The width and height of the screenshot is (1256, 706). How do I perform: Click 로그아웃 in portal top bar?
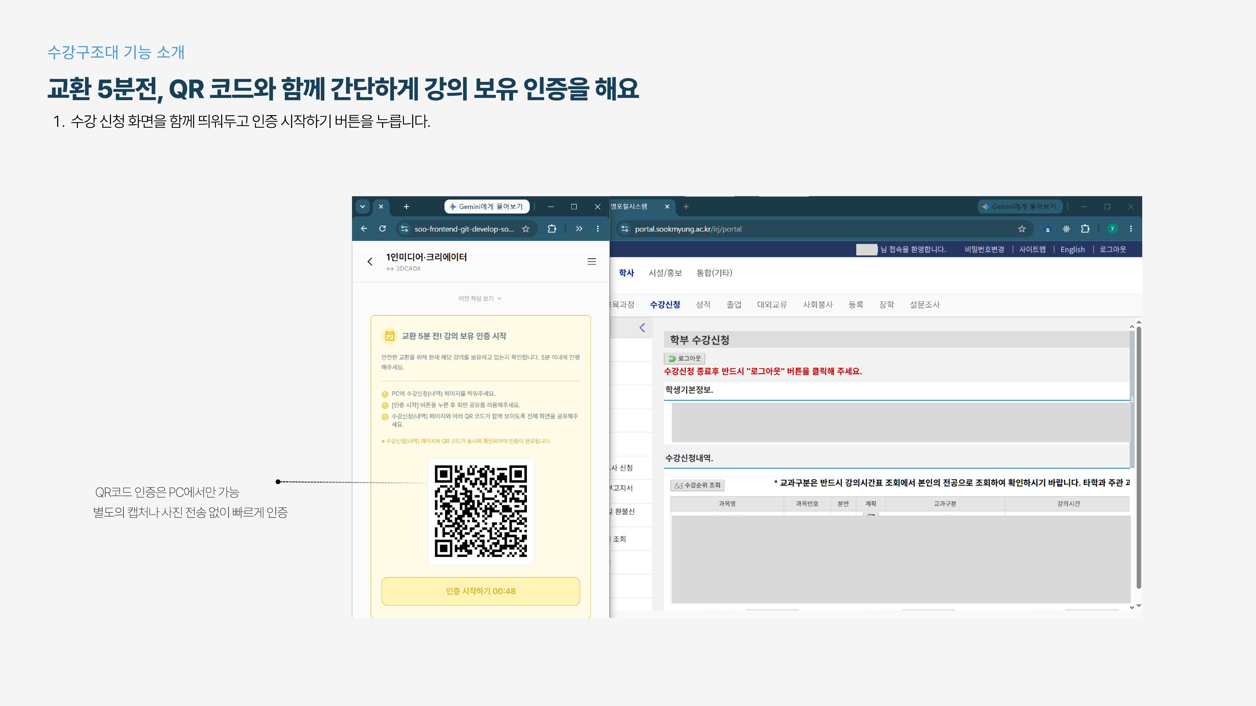point(1112,249)
